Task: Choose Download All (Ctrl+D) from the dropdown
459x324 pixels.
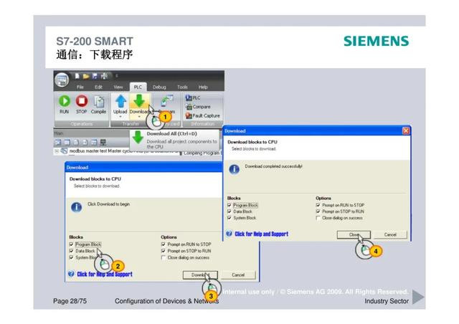Action: pyautogui.click(x=174, y=140)
